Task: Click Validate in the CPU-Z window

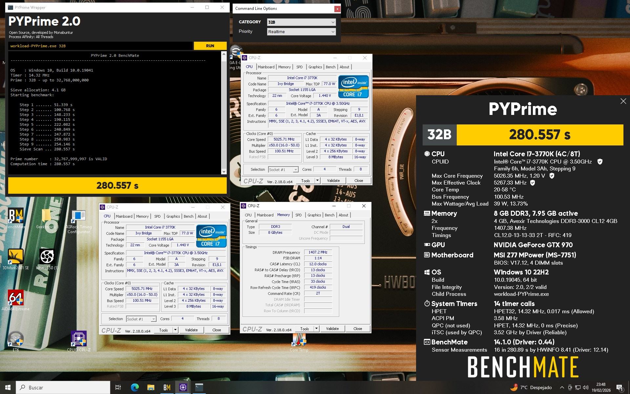Action: (x=333, y=180)
